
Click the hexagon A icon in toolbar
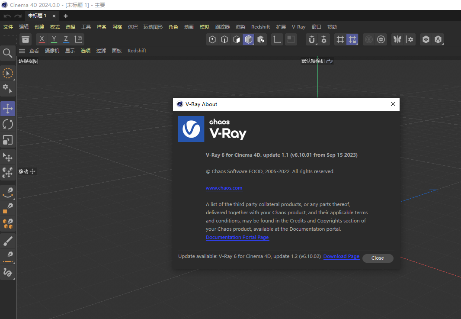click(438, 39)
